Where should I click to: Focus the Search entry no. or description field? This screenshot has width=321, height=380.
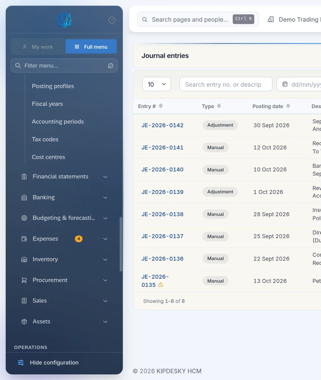tap(226, 84)
